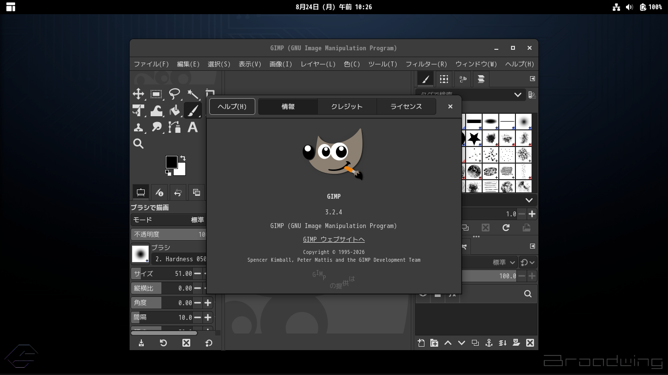Screen dimensions: 668x375
Task: Merge down the layer
Action: pos(502,343)
